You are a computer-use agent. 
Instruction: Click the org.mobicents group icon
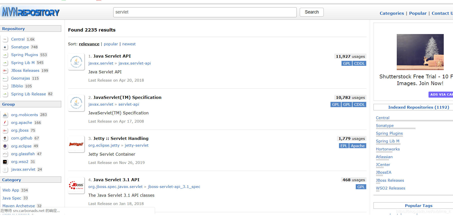(x=5, y=115)
